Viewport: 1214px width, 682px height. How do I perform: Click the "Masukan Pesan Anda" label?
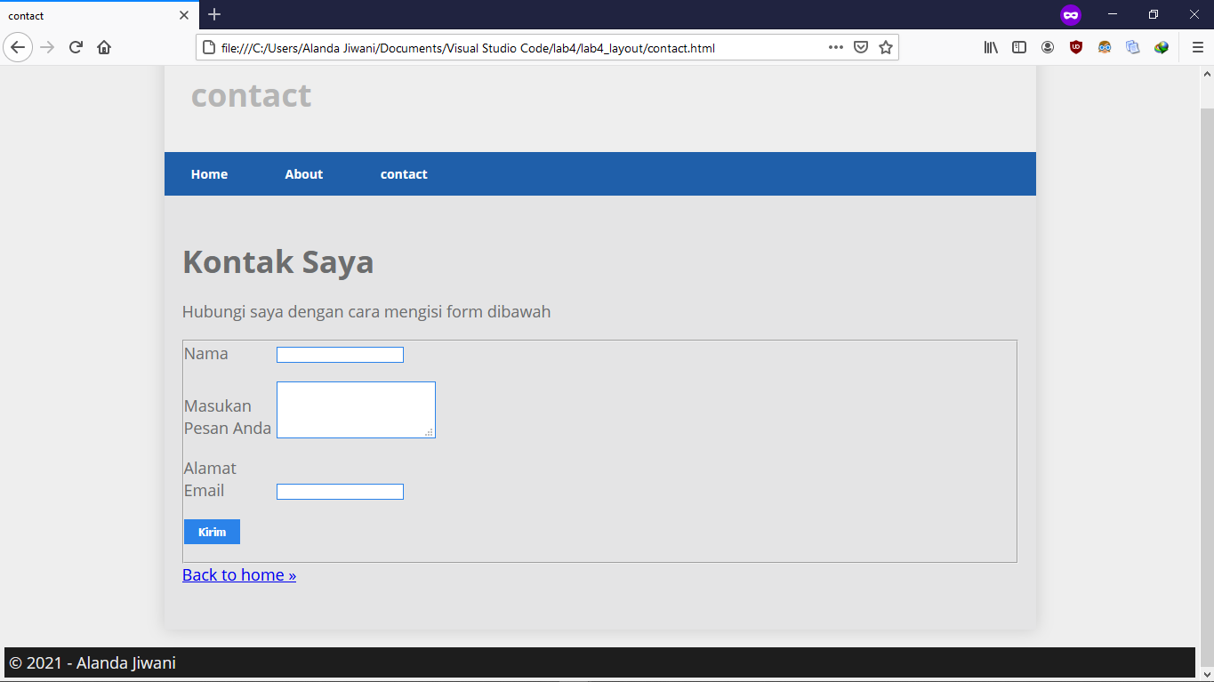pyautogui.click(x=228, y=417)
